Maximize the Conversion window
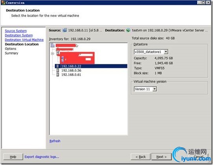Viewport: 213px width, 165px height. click(204, 3)
